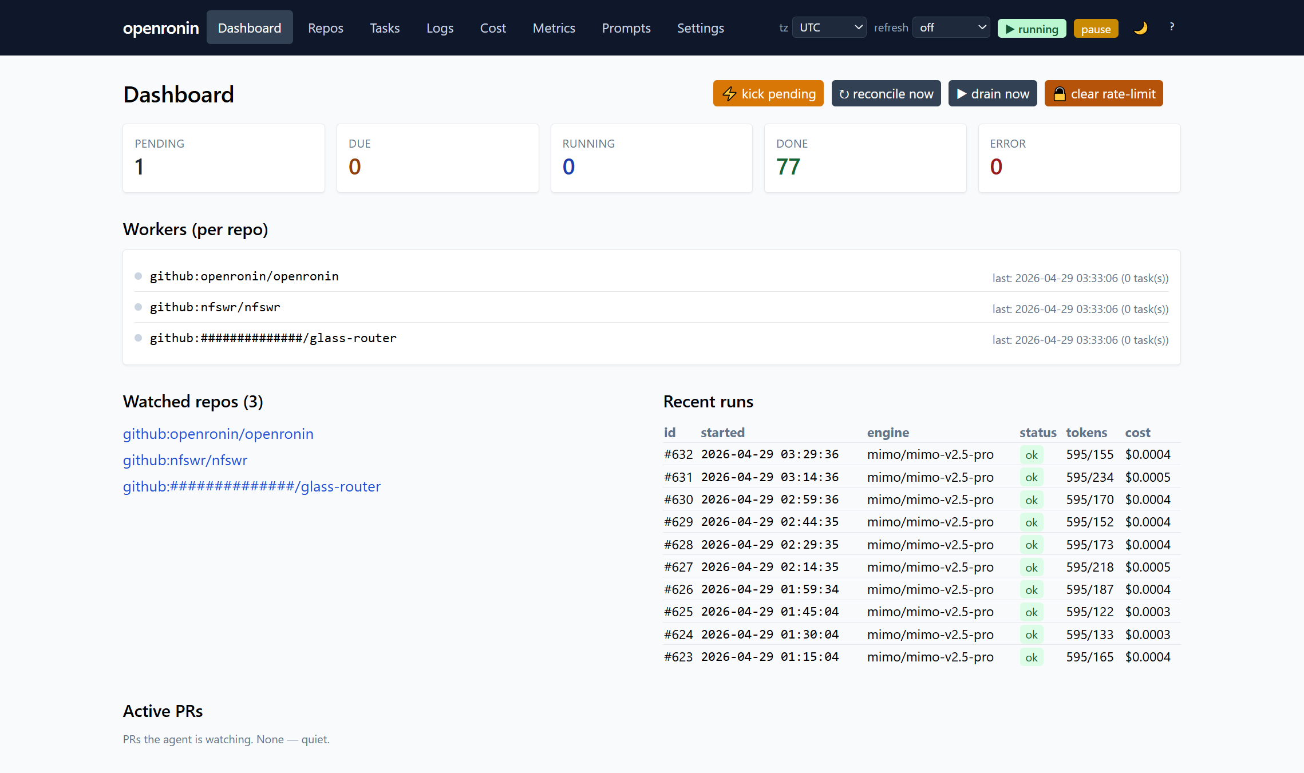
Task: Open the Dashboard tab
Action: click(250, 27)
